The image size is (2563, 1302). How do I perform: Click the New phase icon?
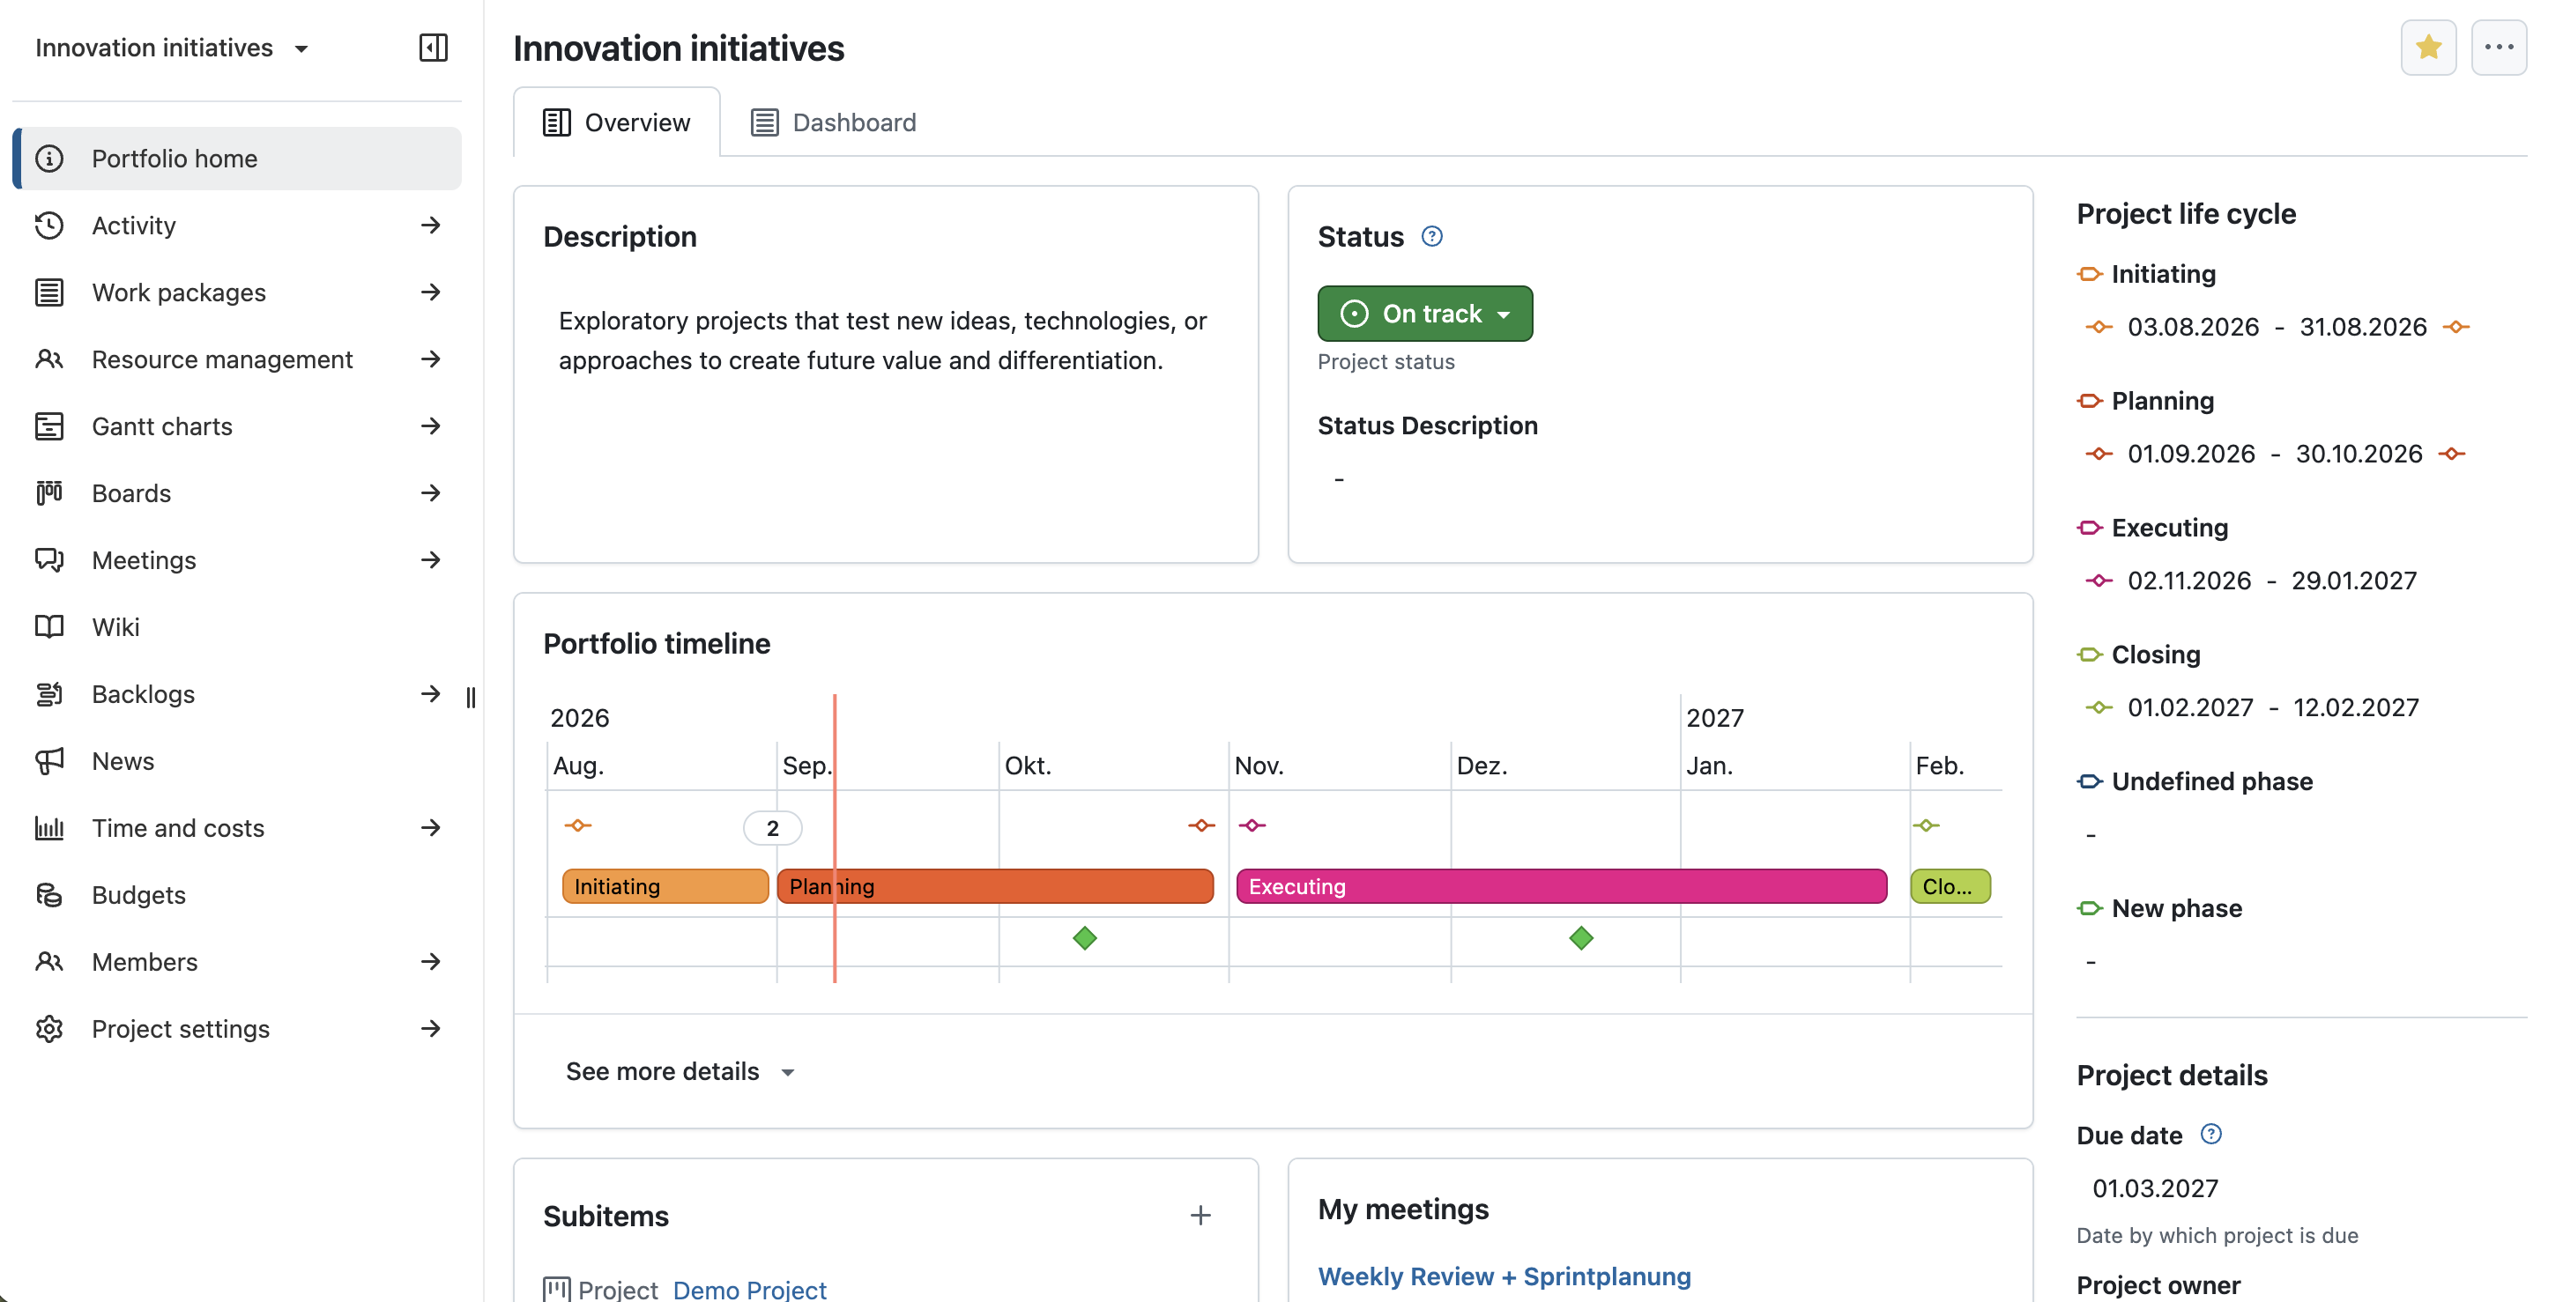pyautogui.click(x=2090, y=908)
